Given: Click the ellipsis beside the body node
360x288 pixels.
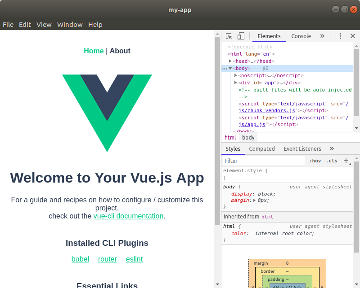Looking at the screenshot, I should click(x=225, y=69).
